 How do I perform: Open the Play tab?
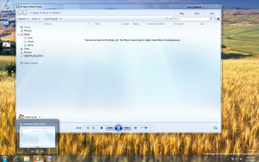(x=182, y=13)
